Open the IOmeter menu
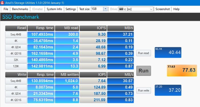 point(37,9)
